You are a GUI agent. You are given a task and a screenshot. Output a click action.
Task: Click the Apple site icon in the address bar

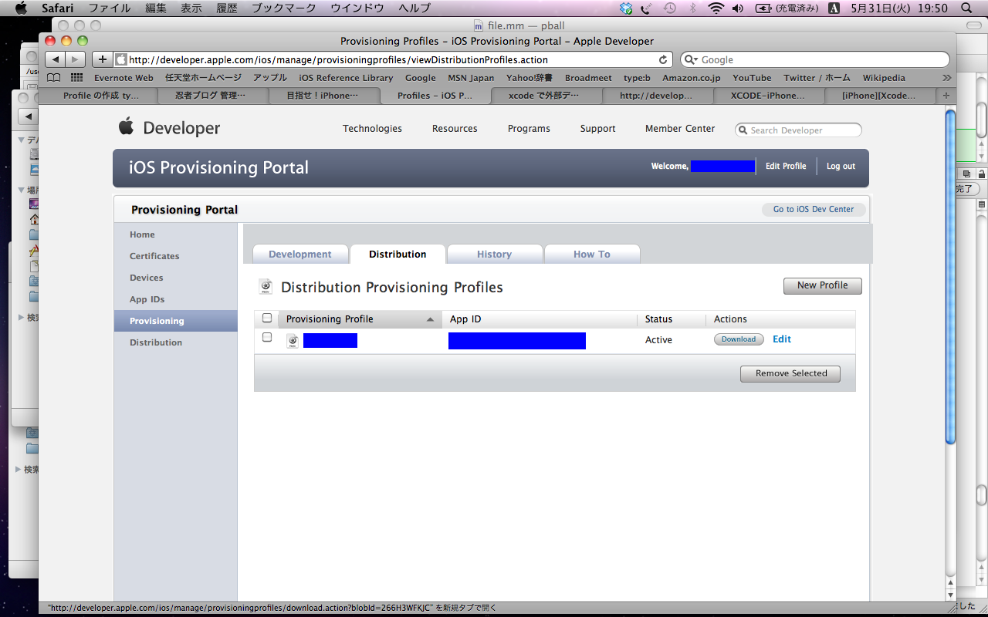click(x=121, y=59)
